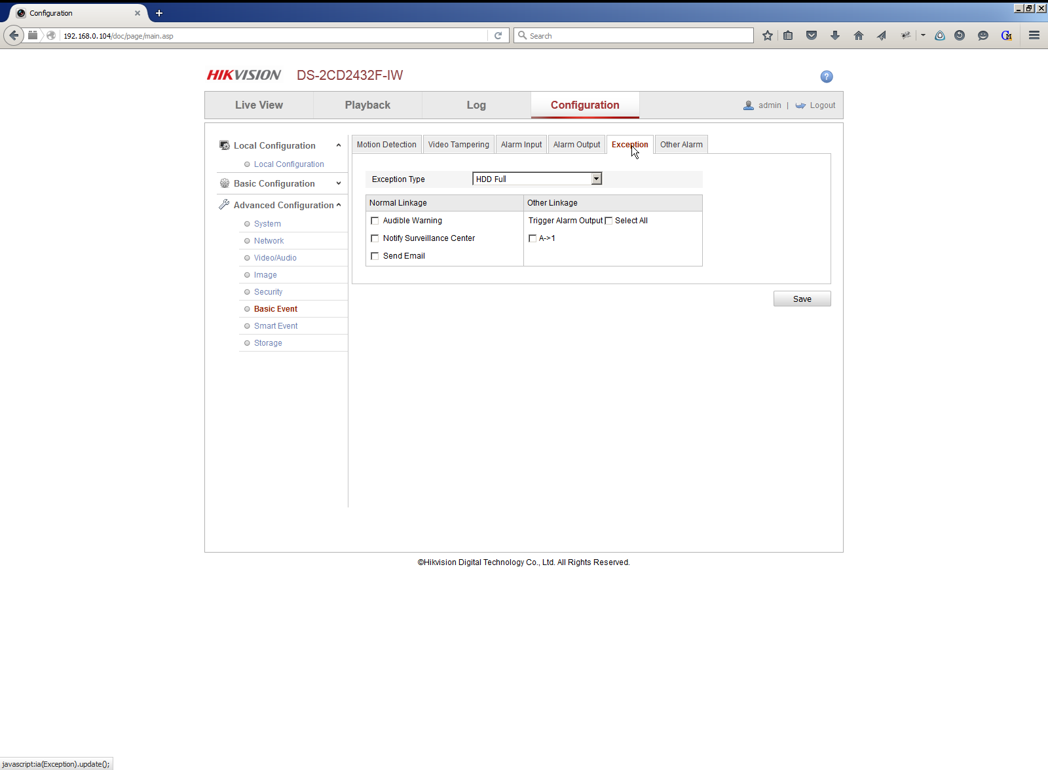This screenshot has width=1048, height=770.
Task: Open the bookmarks list icon
Action: (788, 35)
